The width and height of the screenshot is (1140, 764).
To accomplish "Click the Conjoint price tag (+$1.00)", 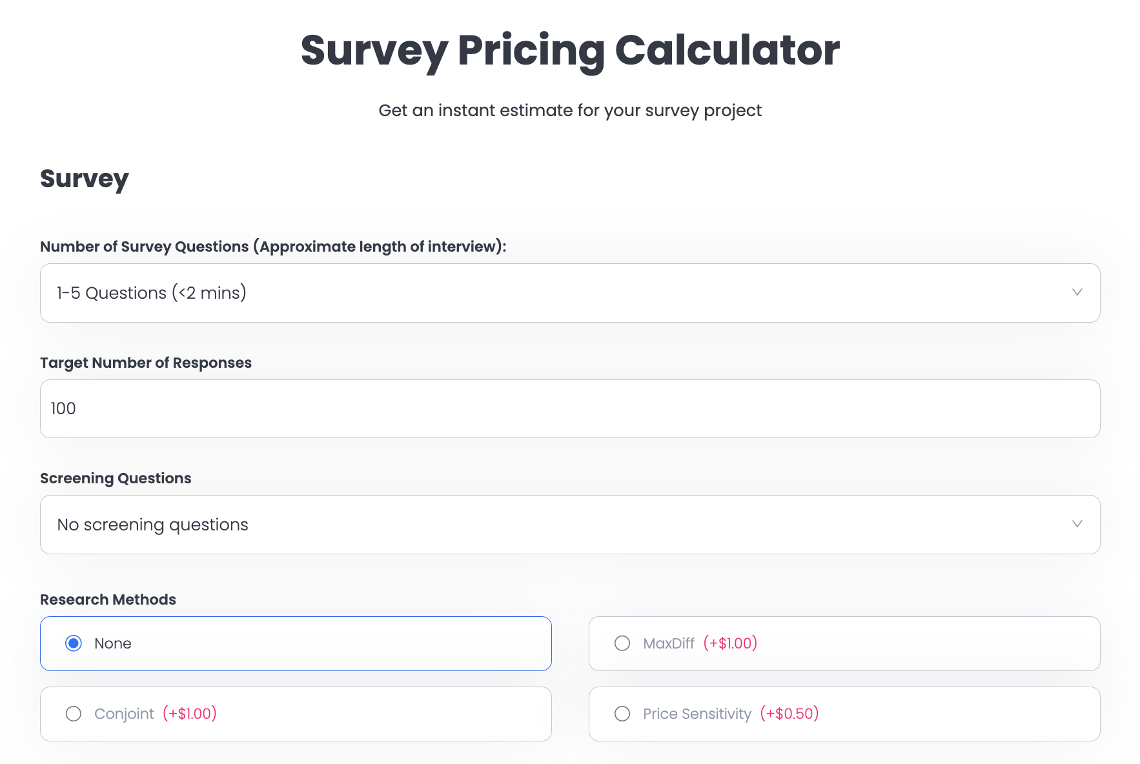I will click(x=190, y=714).
